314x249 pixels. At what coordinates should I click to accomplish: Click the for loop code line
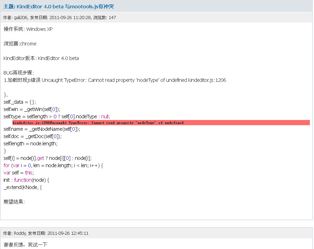coord(53,165)
